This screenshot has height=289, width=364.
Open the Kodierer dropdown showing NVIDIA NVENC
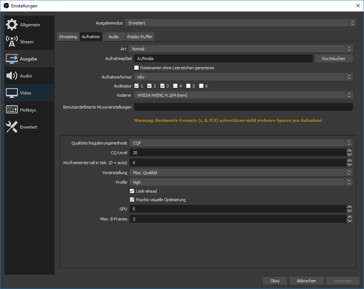coord(243,95)
